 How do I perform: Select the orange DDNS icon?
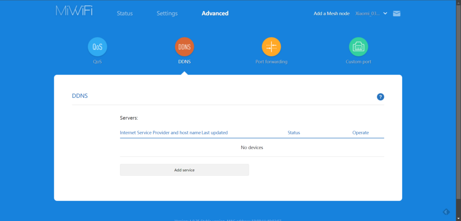[184, 47]
